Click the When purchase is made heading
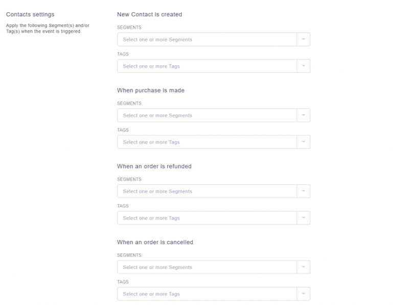This screenshot has width=409, height=305. 151,90
